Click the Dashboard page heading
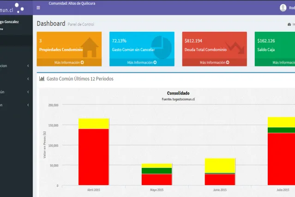 pyautogui.click(x=51, y=24)
